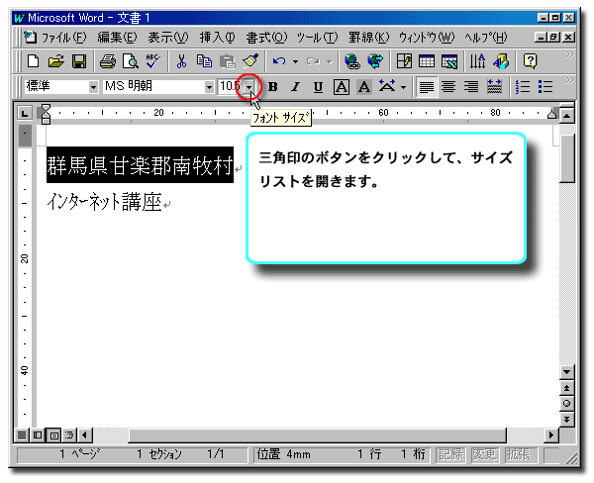
Task: Open the ファイル(F) menu
Action: (64, 38)
